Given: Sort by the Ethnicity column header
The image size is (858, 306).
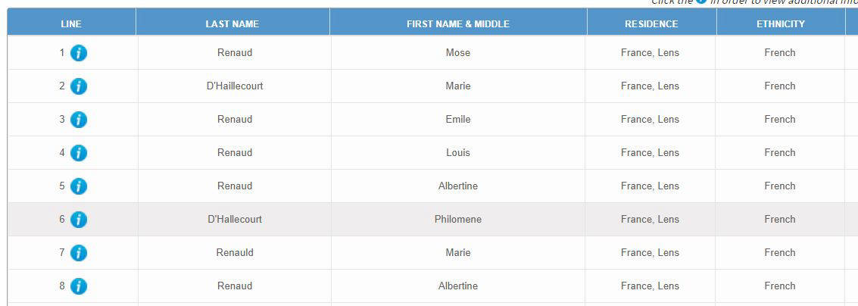Looking at the screenshot, I should tap(780, 23).
